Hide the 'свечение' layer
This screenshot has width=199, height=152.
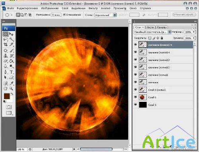[x=135, y=82]
